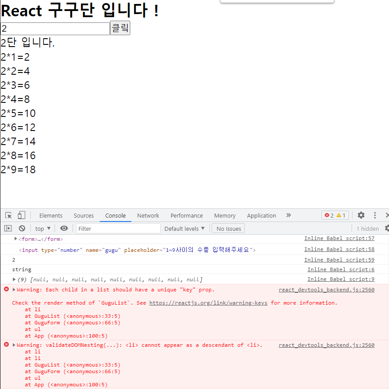Create live expression with eye icon
Image resolution: width=389 pixels, height=389 pixels.
pyautogui.click(x=64, y=228)
